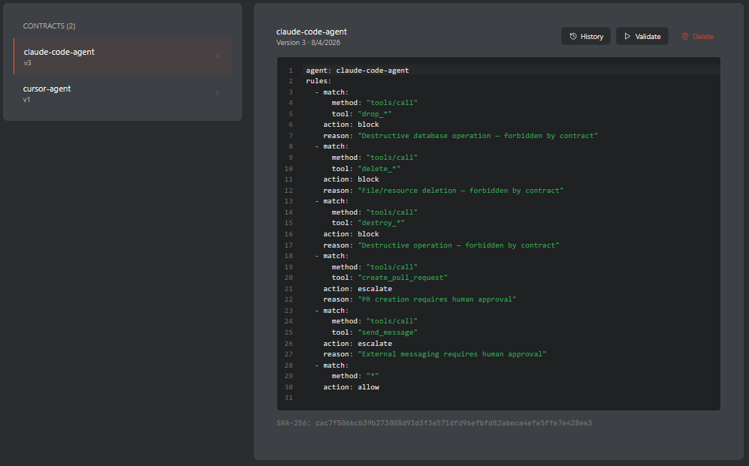Click the CONTRACTS (2) panel header
Image resolution: width=749 pixels, height=466 pixels.
(x=49, y=26)
